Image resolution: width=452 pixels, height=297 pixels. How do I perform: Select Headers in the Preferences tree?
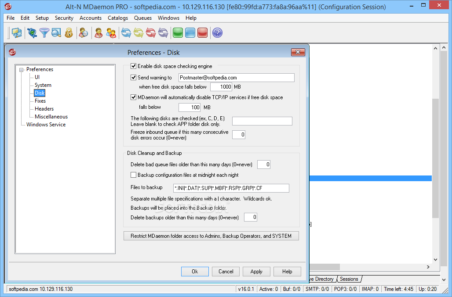(44, 109)
